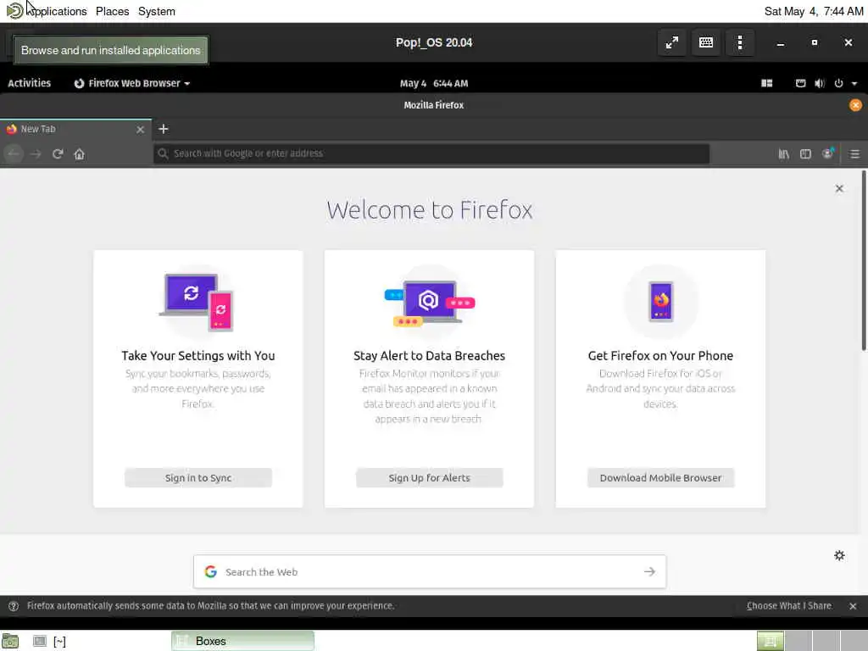Click Sign Up for Alerts button
This screenshot has width=868, height=651.
(x=430, y=478)
